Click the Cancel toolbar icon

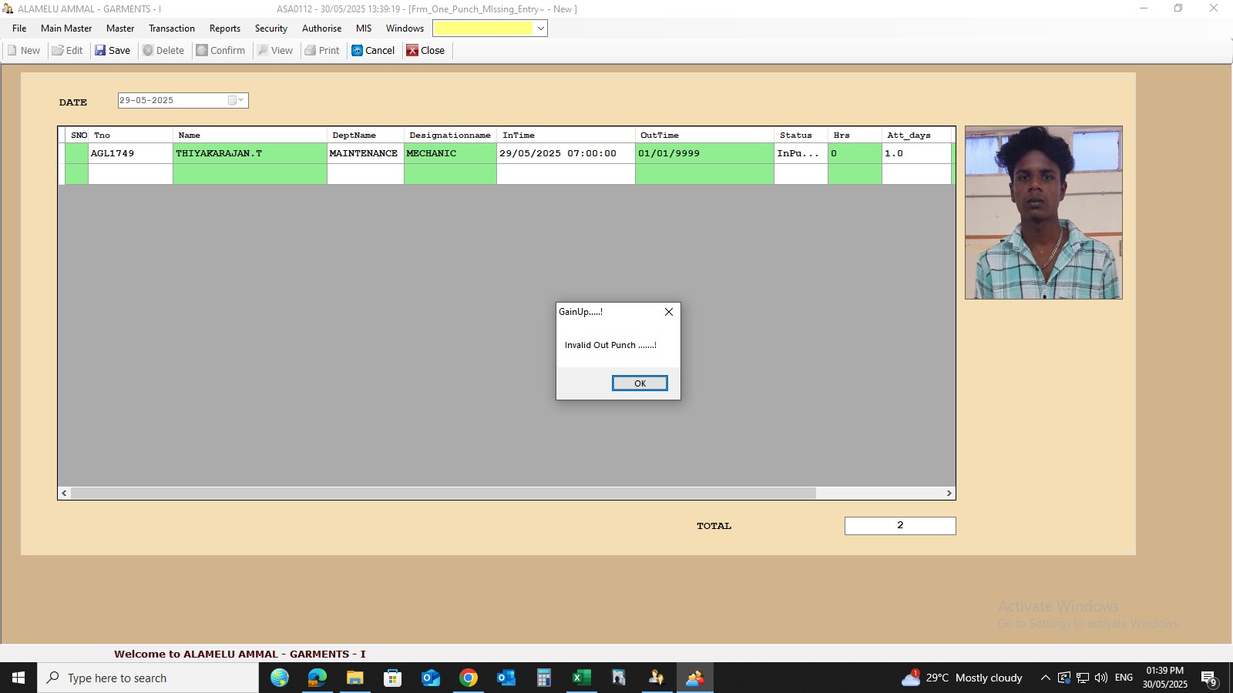point(358,51)
